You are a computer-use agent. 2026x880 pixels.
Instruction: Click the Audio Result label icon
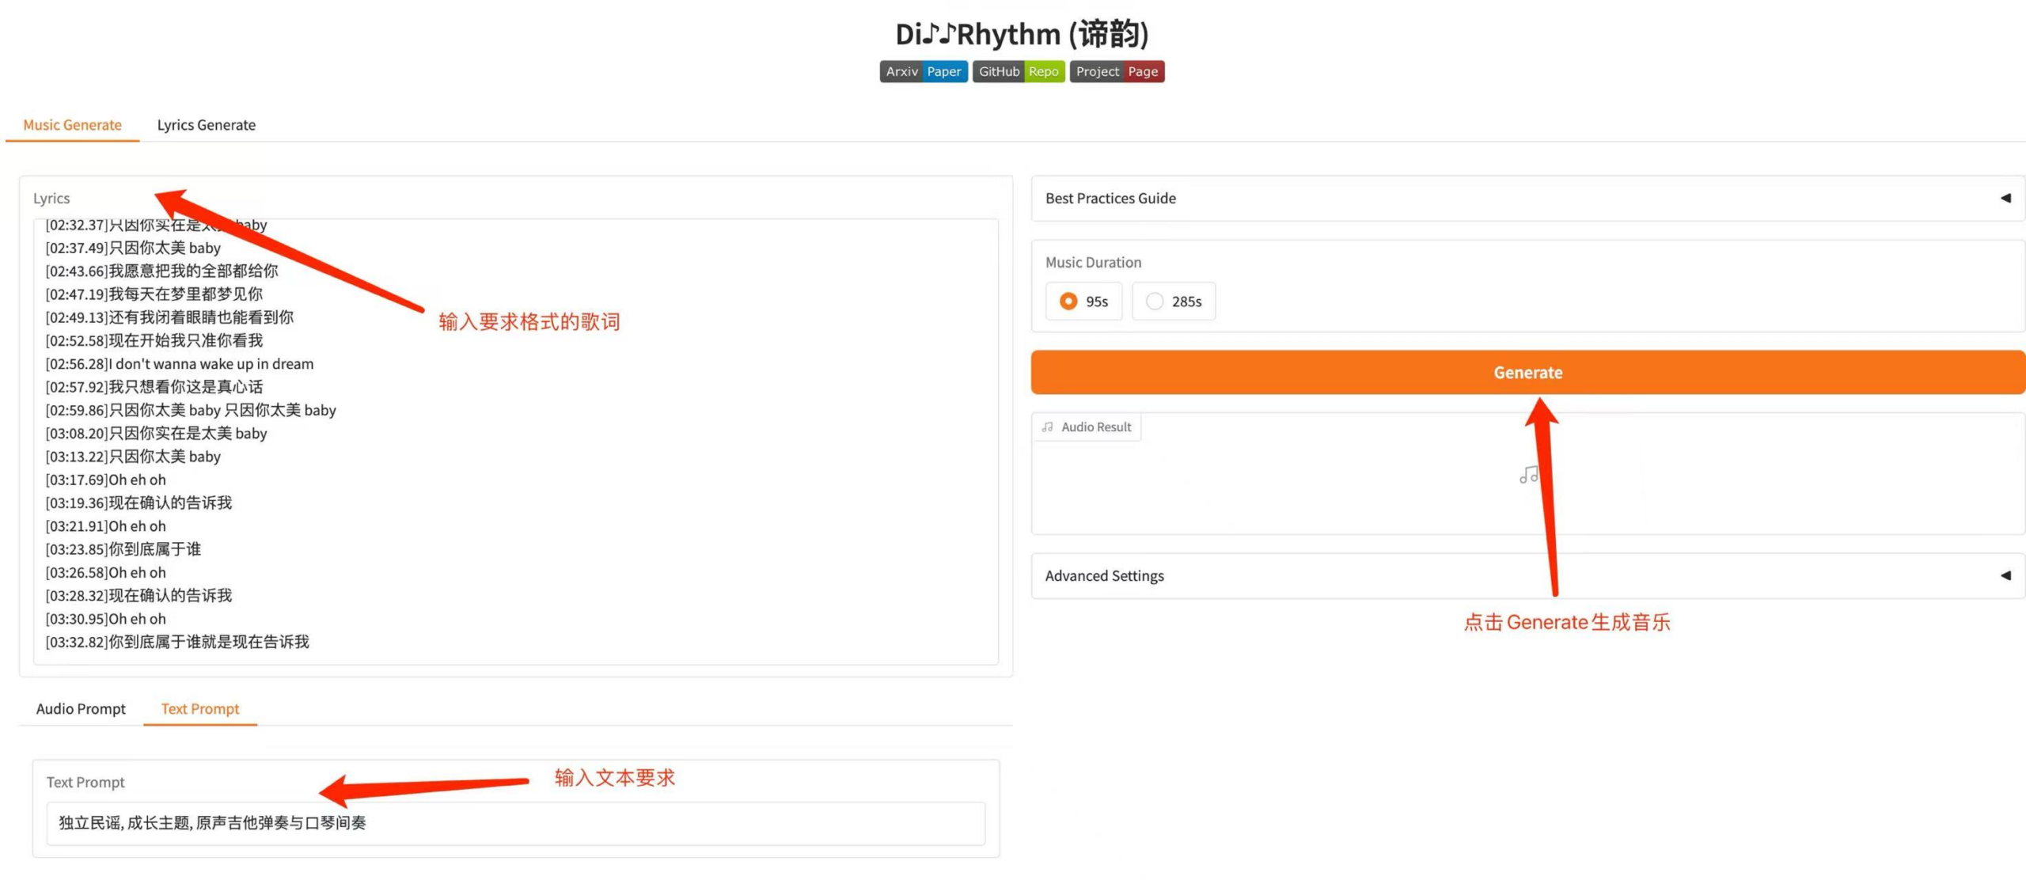pos(1048,427)
